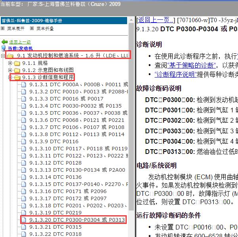Click tree panel scrollbar up arrow
This screenshot has height=237, width=238.
click(x=131, y=20)
